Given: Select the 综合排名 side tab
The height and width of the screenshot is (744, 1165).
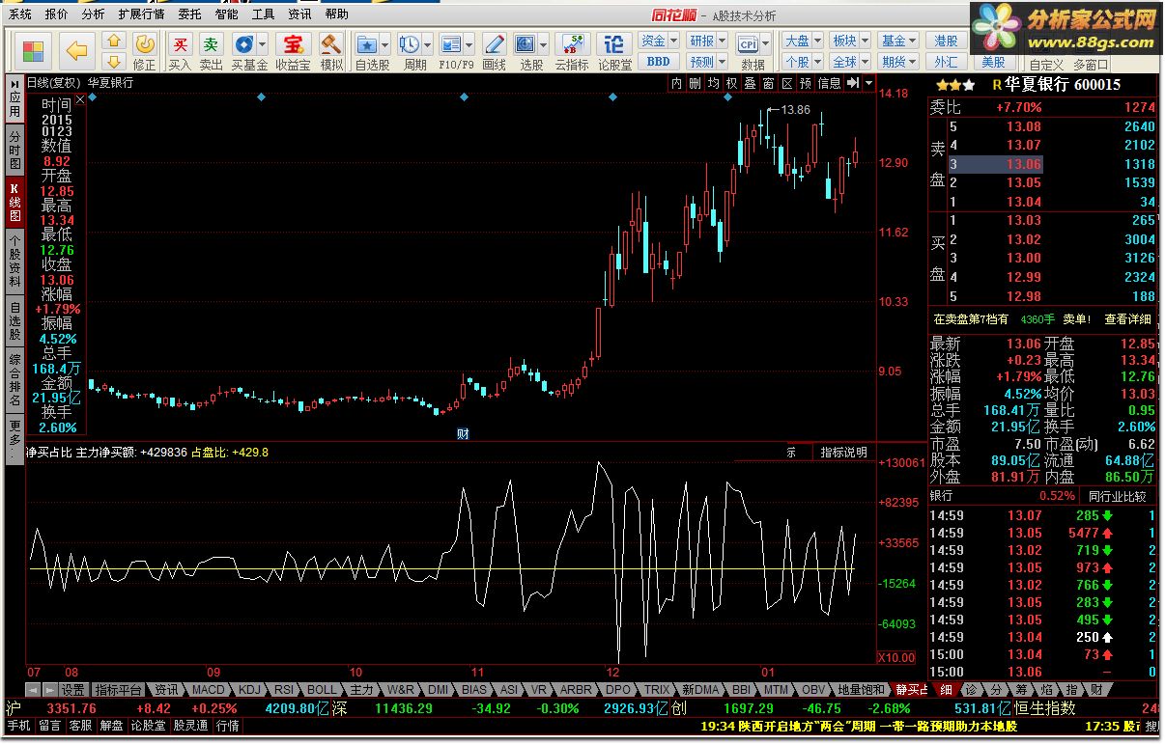Looking at the screenshot, I should [14, 380].
